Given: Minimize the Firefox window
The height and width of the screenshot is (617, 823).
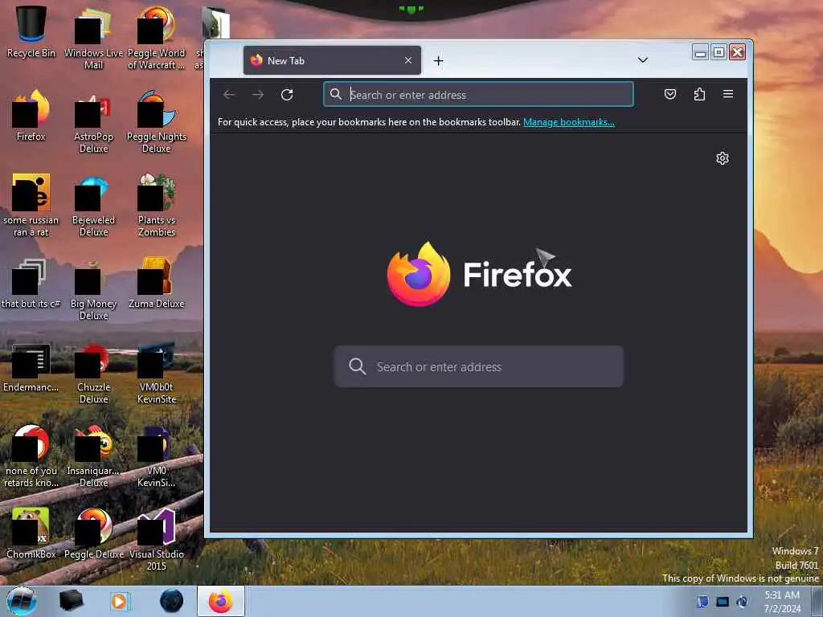Looking at the screenshot, I should 700,52.
